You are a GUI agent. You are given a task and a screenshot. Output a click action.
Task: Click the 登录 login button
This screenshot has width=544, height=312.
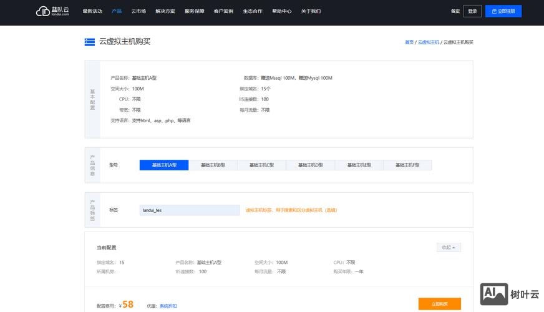click(x=472, y=11)
